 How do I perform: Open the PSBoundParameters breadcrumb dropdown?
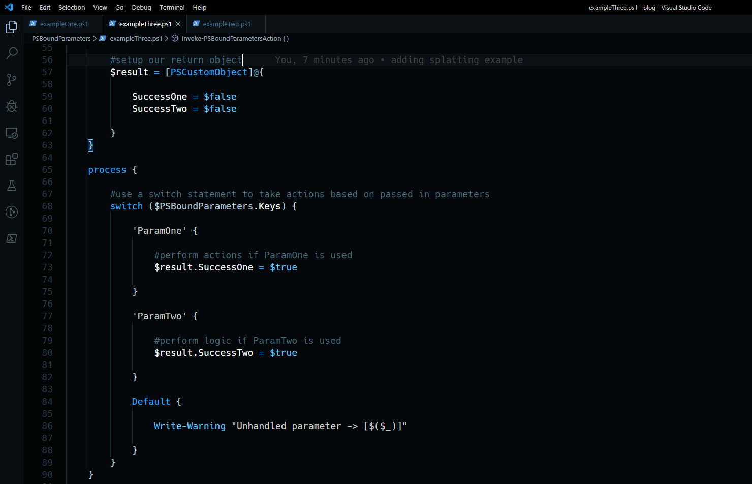click(61, 38)
